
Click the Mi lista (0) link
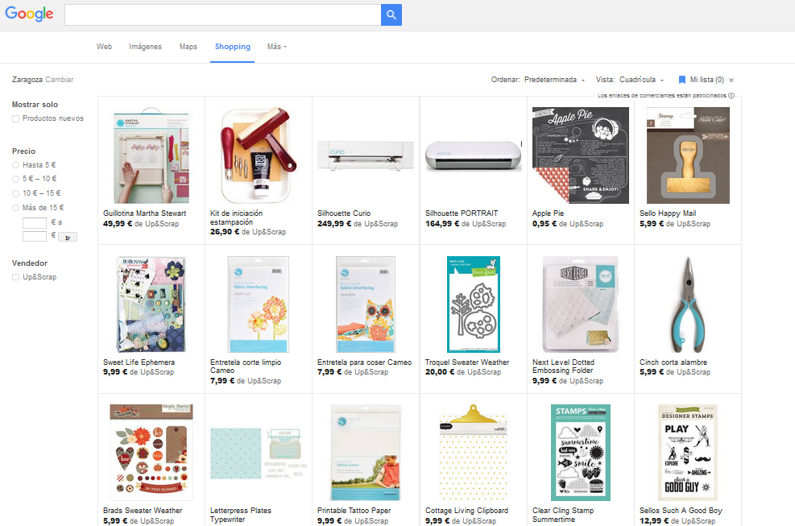(706, 80)
